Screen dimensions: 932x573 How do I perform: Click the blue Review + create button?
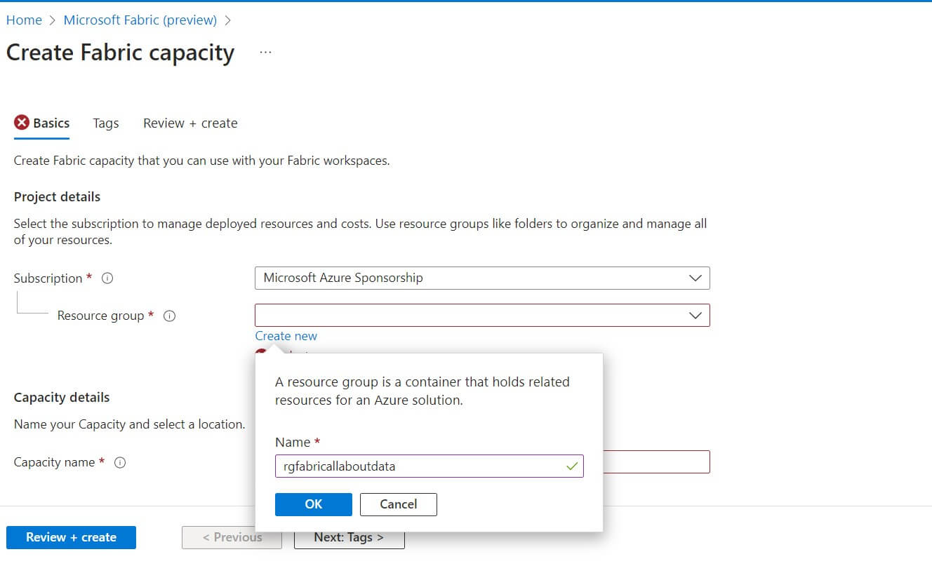71,537
